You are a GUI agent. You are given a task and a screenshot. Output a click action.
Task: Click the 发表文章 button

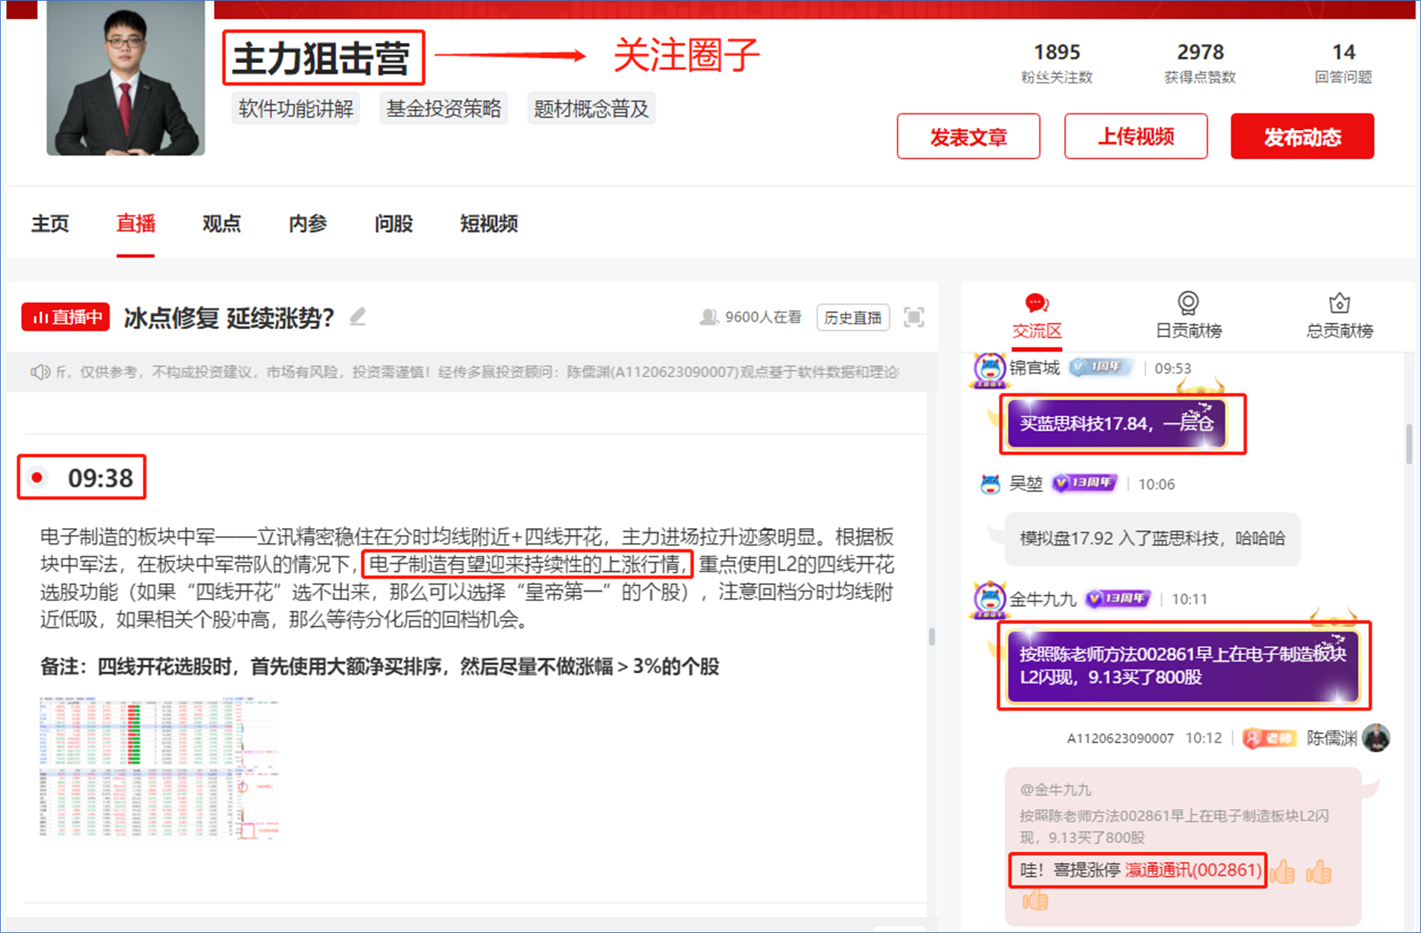click(968, 137)
